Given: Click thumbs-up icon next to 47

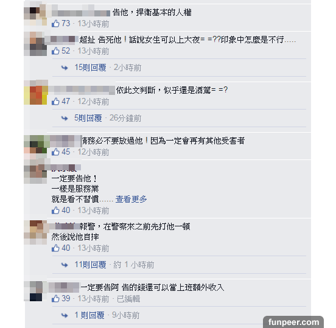Looking at the screenshot, I should (55, 101).
